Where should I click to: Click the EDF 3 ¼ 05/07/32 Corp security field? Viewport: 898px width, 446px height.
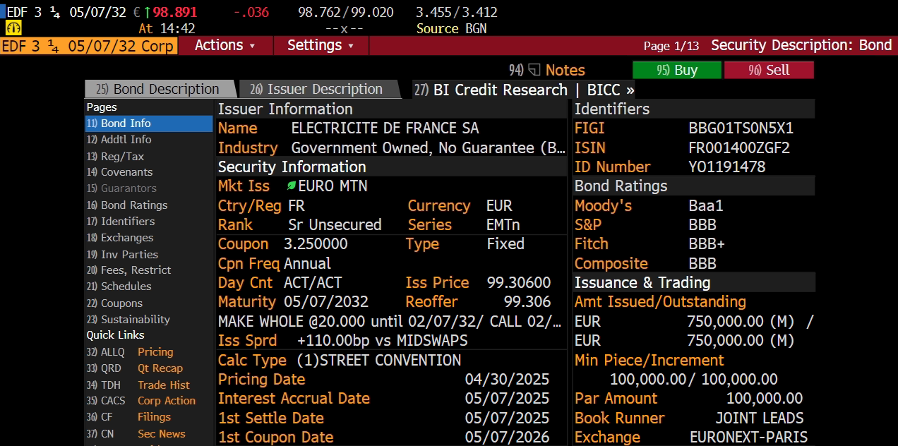click(x=88, y=46)
